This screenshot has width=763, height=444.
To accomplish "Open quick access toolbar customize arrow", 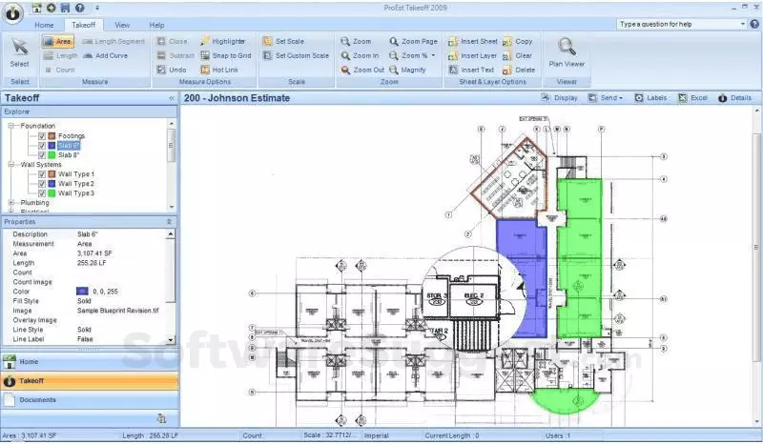I will coord(97,9).
